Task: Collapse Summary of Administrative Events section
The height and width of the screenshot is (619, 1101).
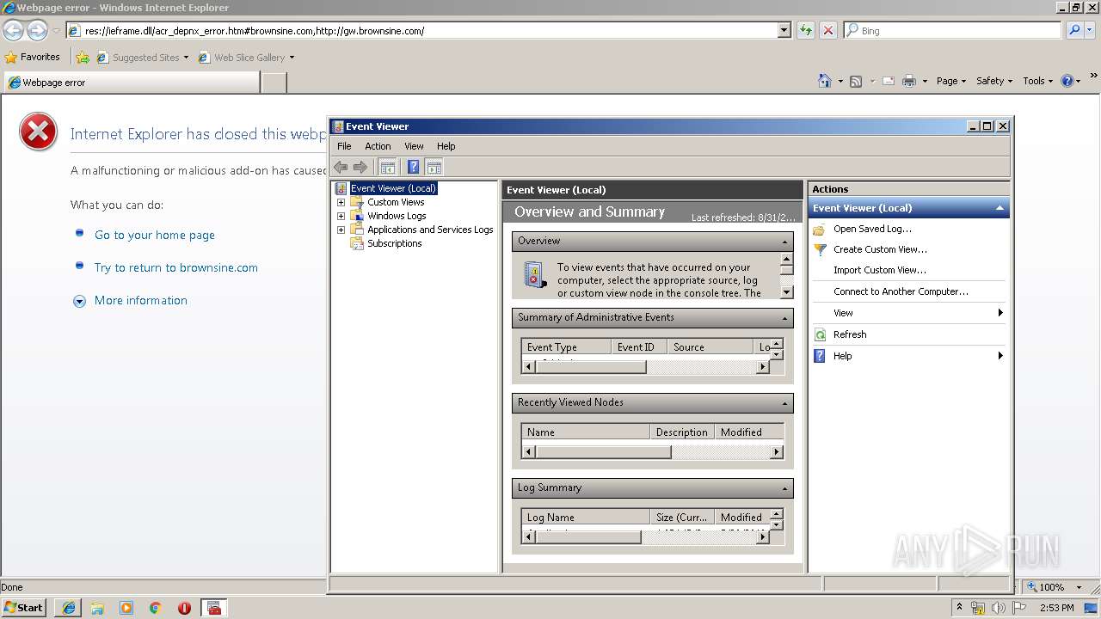Action: pos(784,318)
